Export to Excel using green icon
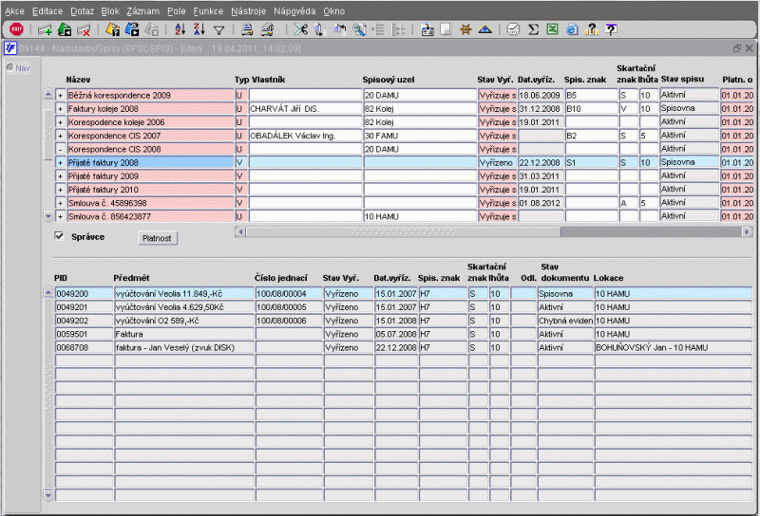Screen dimensions: 760x516 tap(553, 30)
